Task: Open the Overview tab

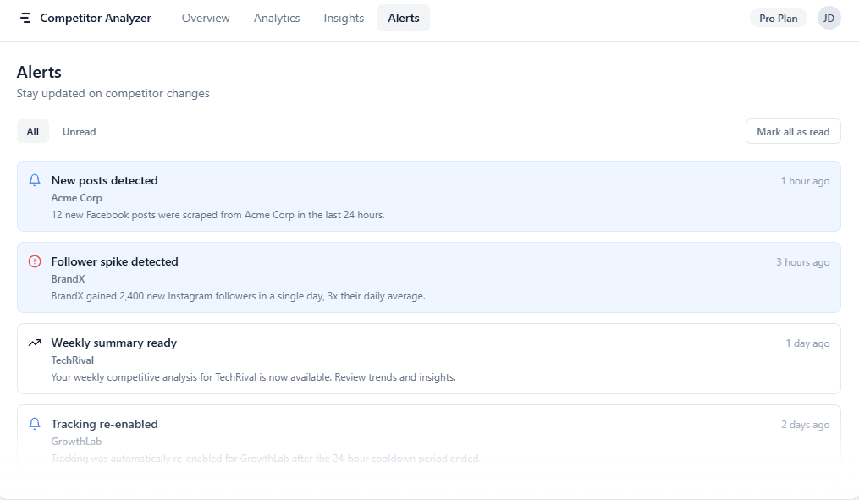Action: (206, 17)
